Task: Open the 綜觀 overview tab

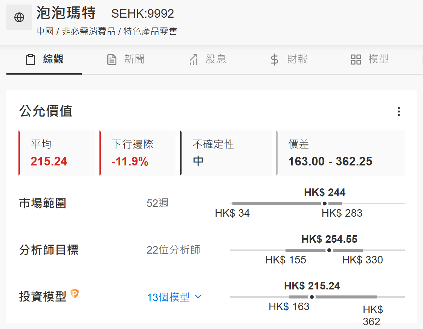Action: point(44,60)
